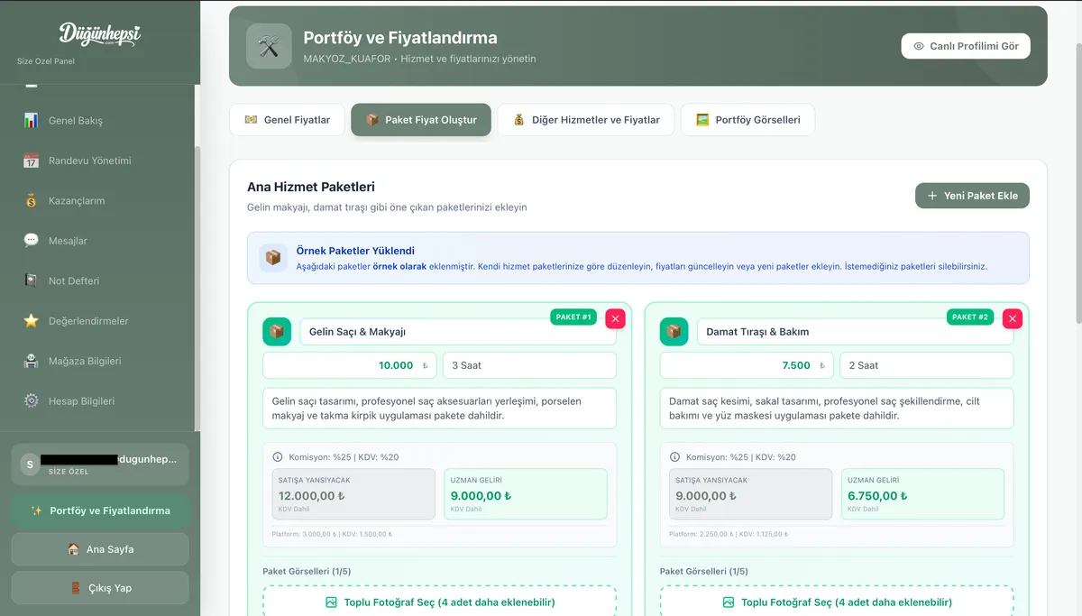Click Toplu Fotoğraf Seç under Paket #2
Viewport: 1082px width, 616px height.
click(837, 602)
